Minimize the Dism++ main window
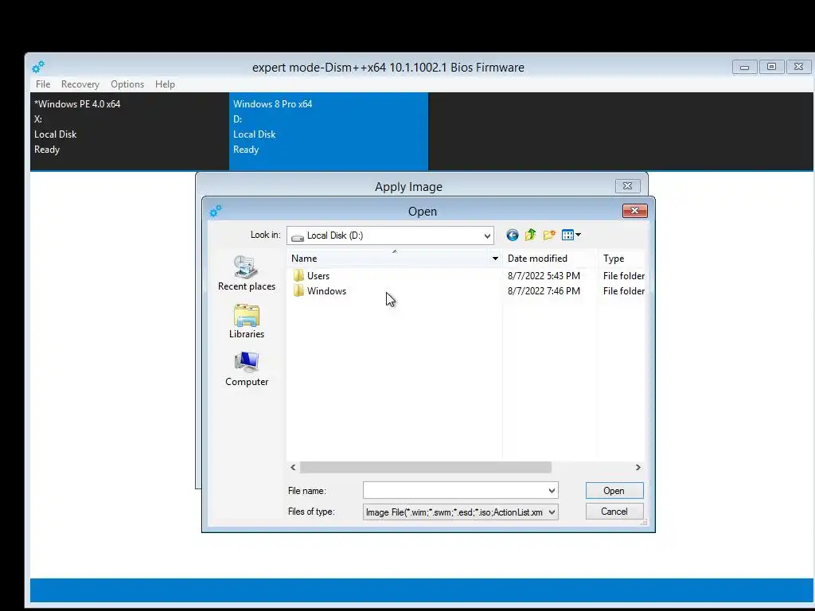815x611 pixels. click(x=745, y=67)
